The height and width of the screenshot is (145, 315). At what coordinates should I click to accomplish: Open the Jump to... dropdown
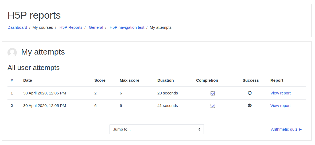point(157,129)
